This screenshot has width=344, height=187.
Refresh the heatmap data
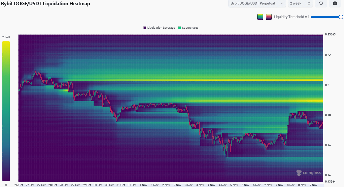(321, 3)
